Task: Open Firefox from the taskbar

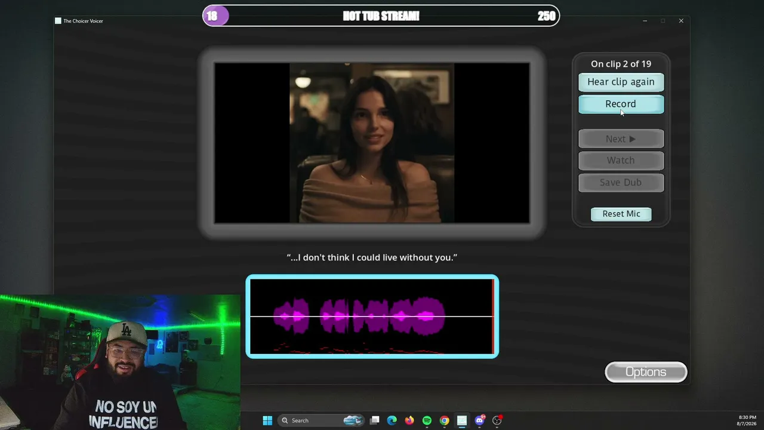Action: (409, 420)
